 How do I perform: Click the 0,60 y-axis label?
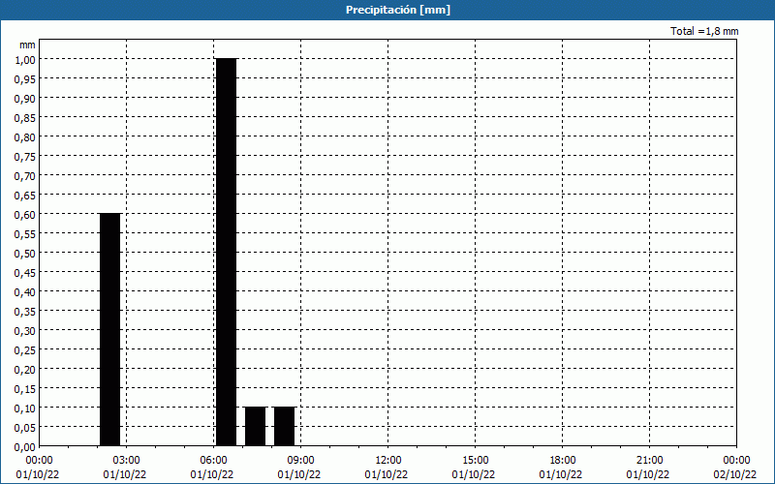pyautogui.click(x=25, y=214)
